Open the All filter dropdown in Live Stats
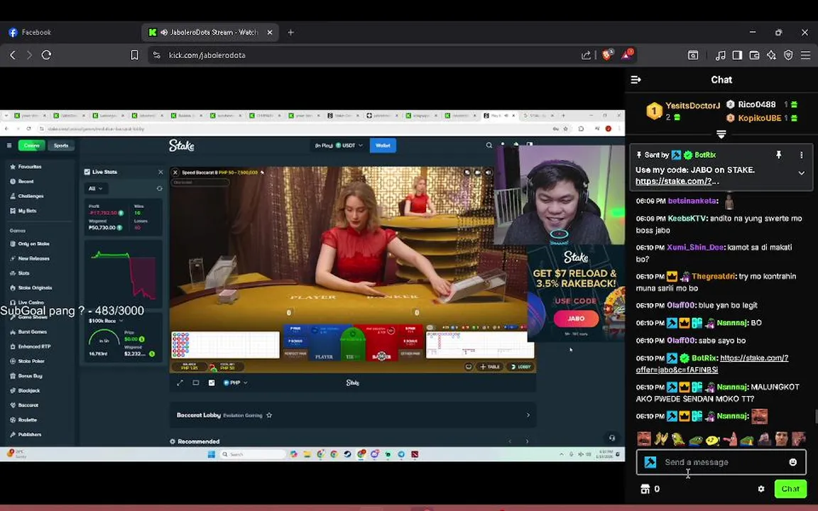Screen dimensions: 818x511 coord(95,188)
